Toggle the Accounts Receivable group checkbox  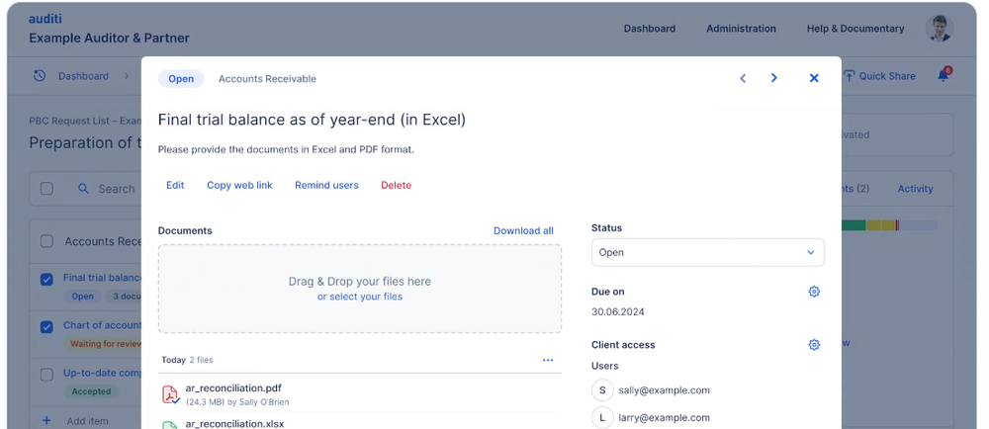click(x=46, y=241)
